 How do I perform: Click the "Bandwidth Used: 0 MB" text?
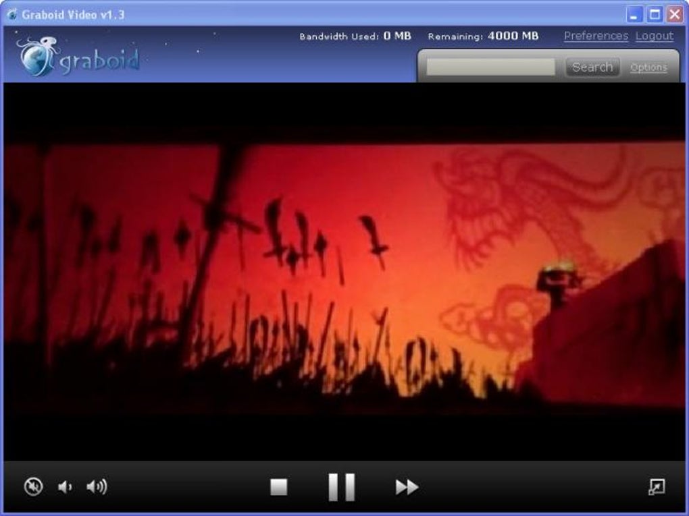(355, 36)
